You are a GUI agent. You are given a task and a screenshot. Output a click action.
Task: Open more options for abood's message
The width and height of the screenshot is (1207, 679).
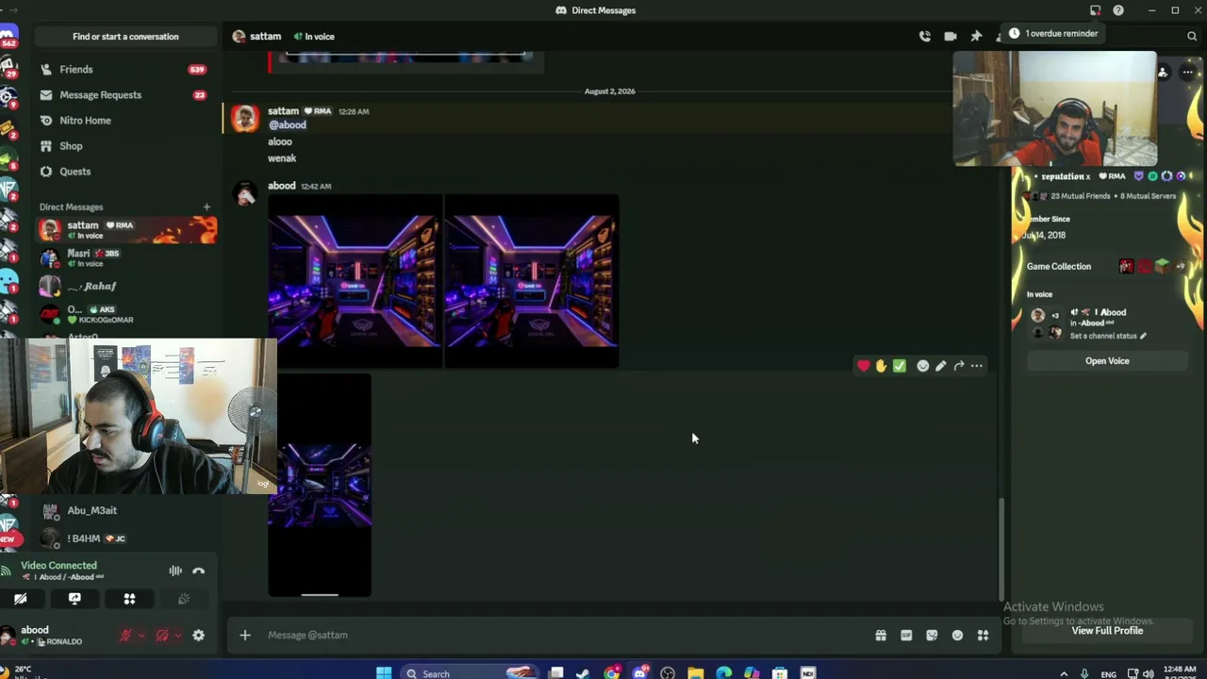(x=977, y=366)
